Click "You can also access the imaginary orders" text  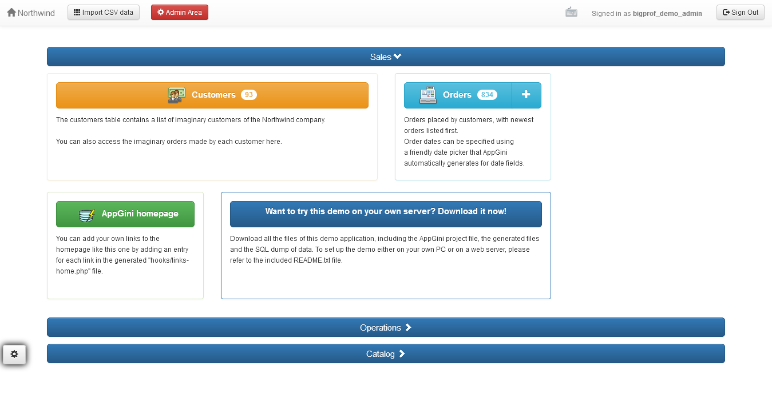coord(169,142)
